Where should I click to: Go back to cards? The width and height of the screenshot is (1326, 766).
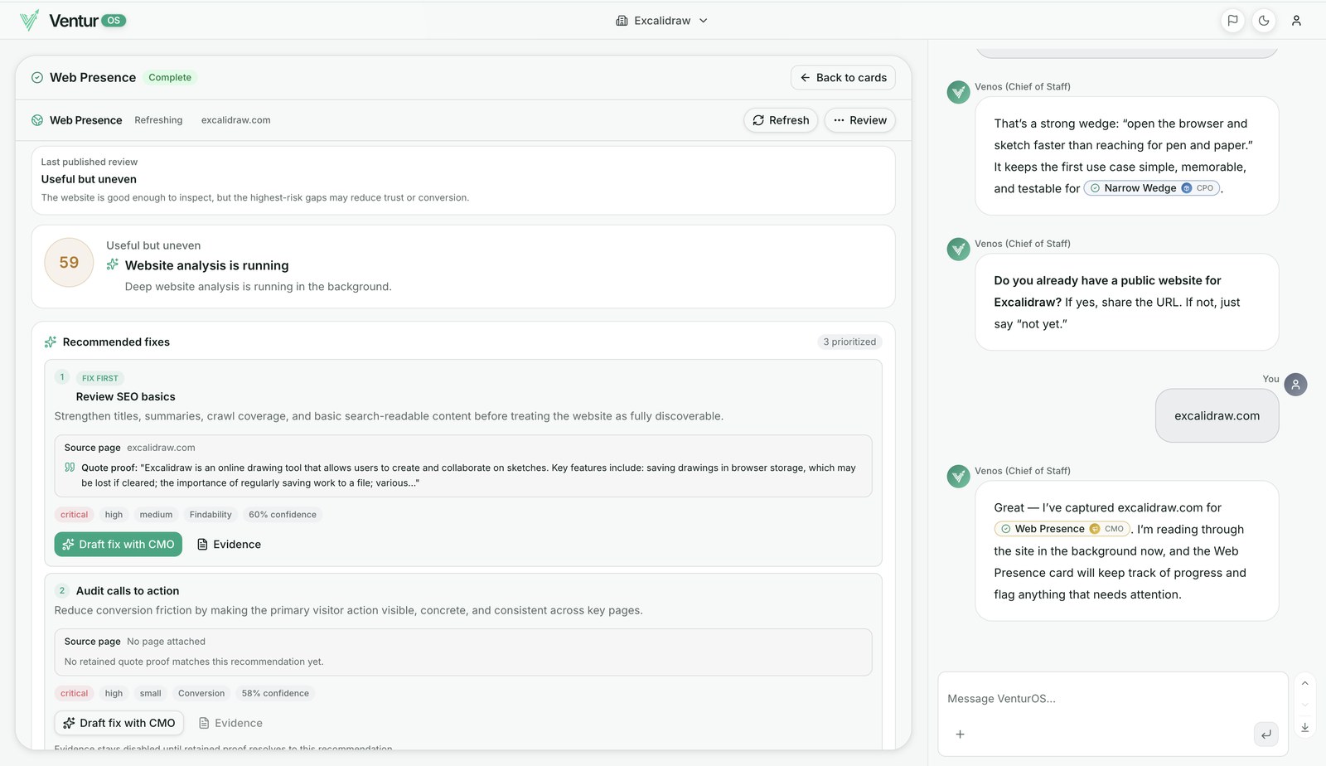pos(843,77)
